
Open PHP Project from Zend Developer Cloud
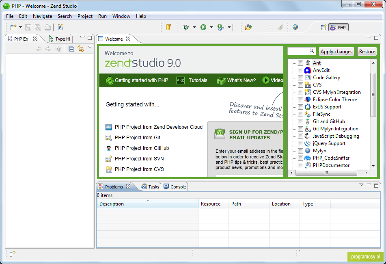[x=159, y=127]
